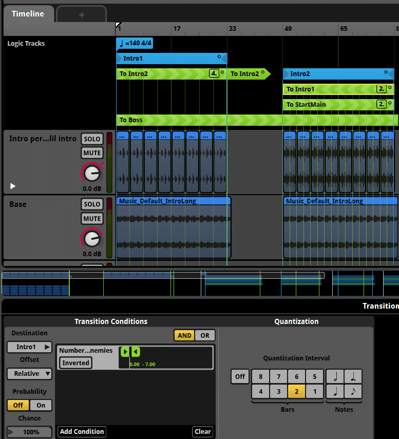Image resolution: width=399 pixels, height=439 pixels.
Task: Select the Intro2 loop region
Action: [338, 73]
